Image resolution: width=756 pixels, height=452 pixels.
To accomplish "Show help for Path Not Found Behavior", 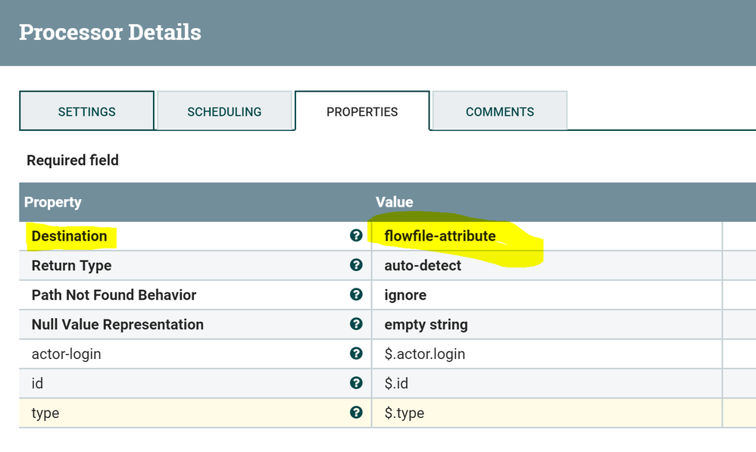I will coord(356,295).
